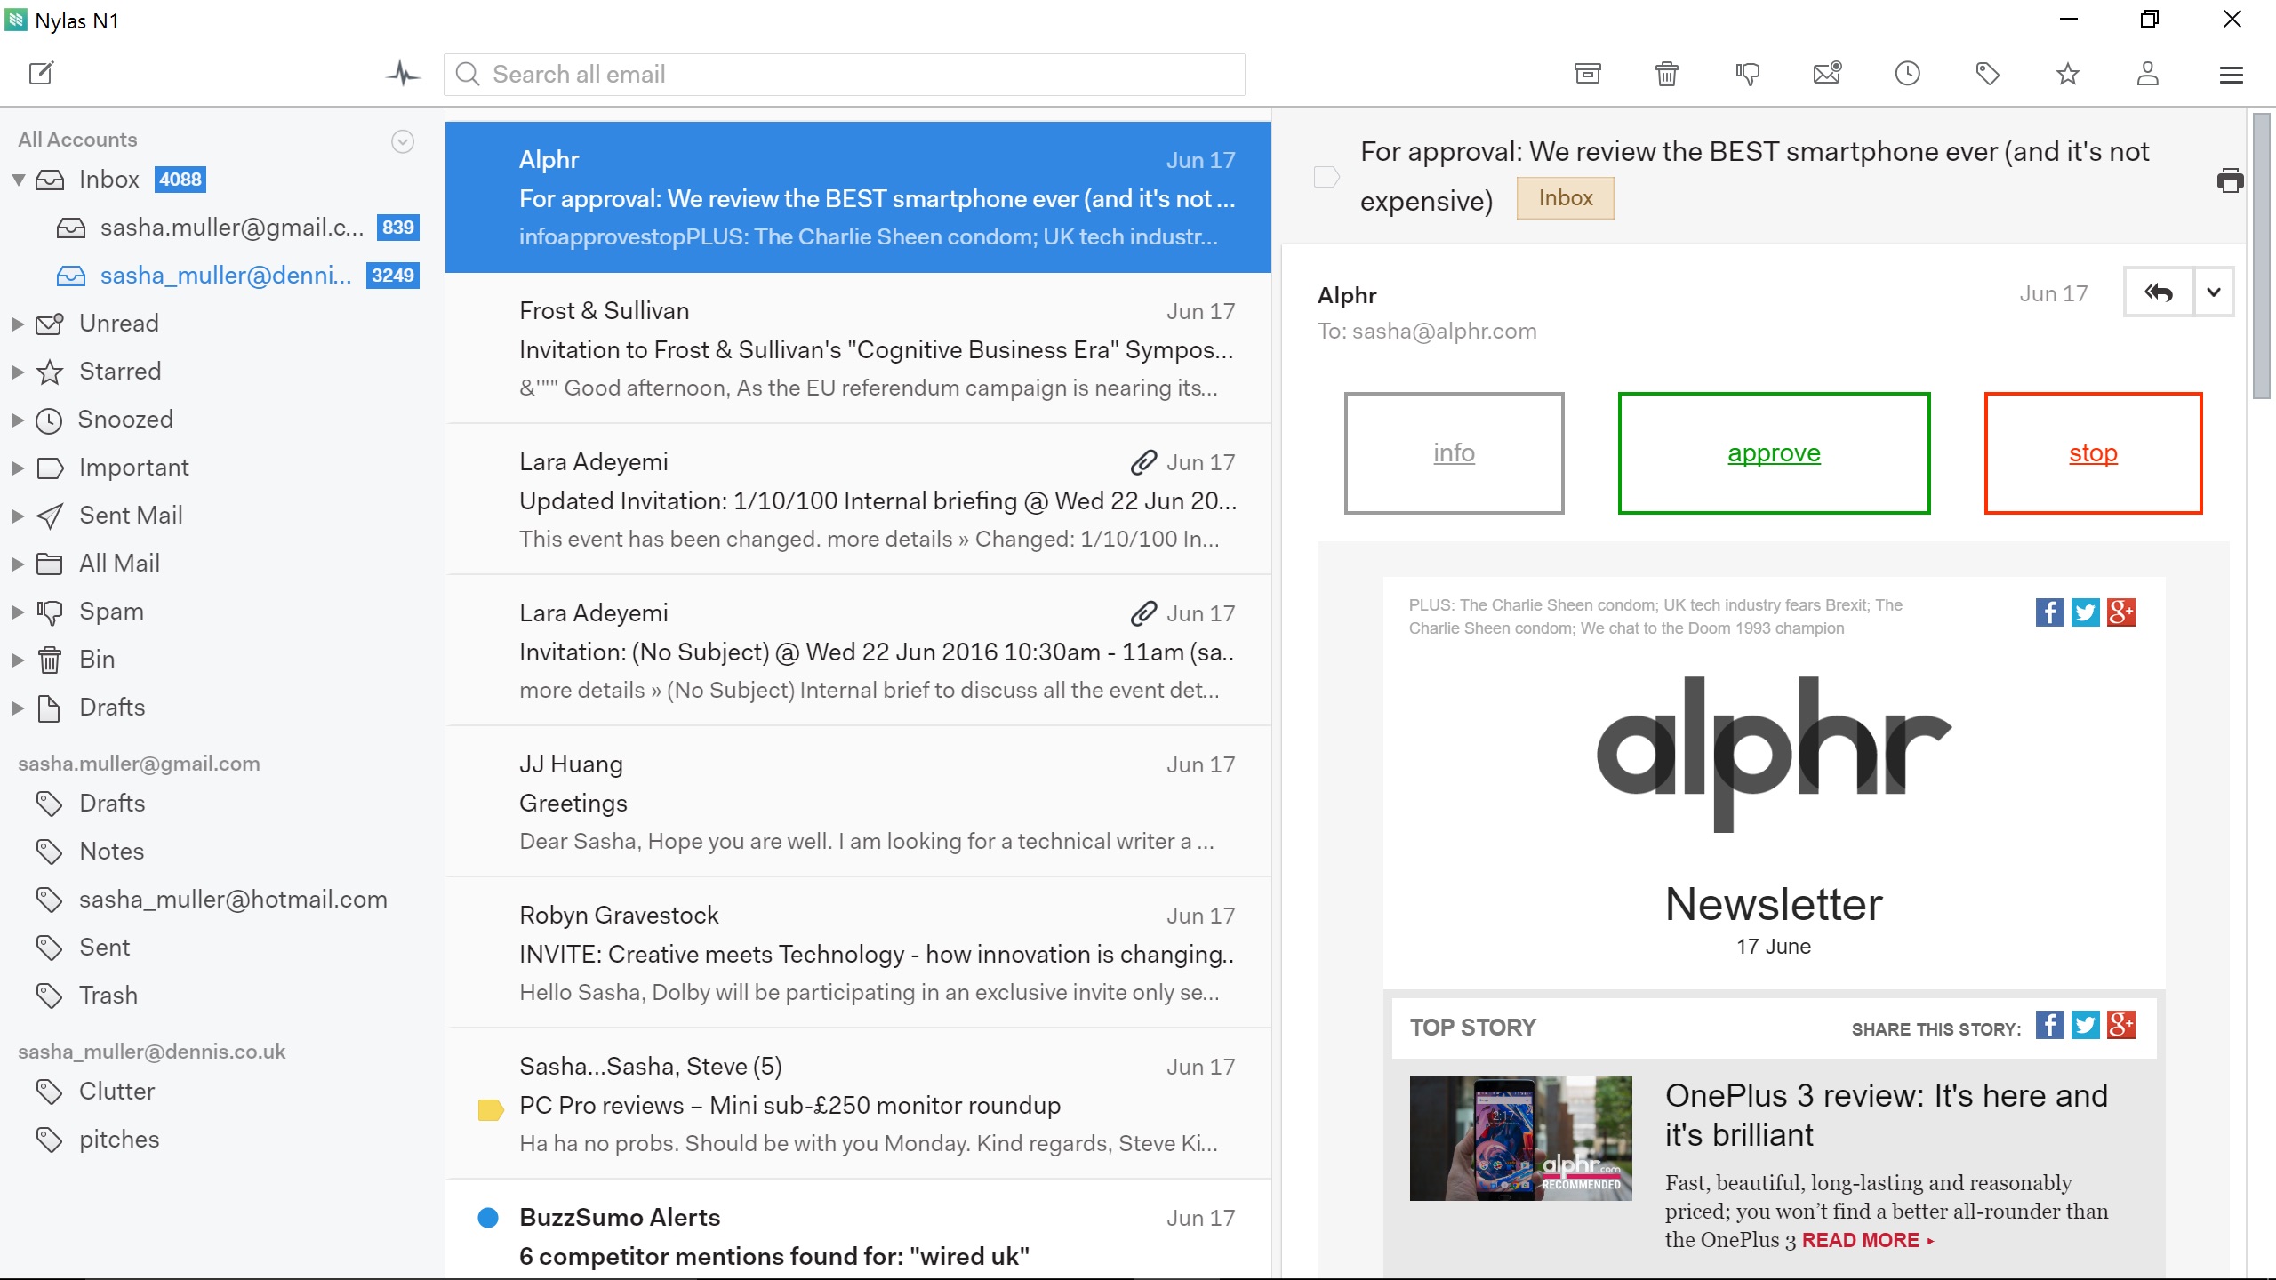Image resolution: width=2276 pixels, height=1280 pixels.
Task: Open the contact person icon
Action: (2147, 74)
